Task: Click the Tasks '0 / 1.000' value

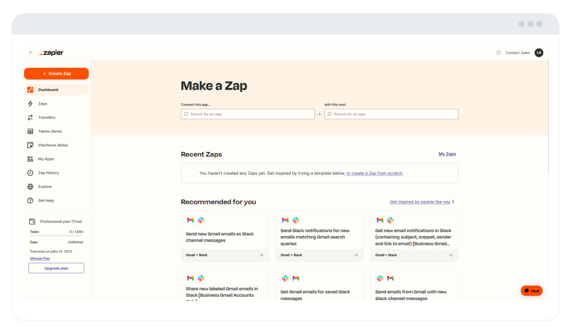Action: click(x=76, y=232)
